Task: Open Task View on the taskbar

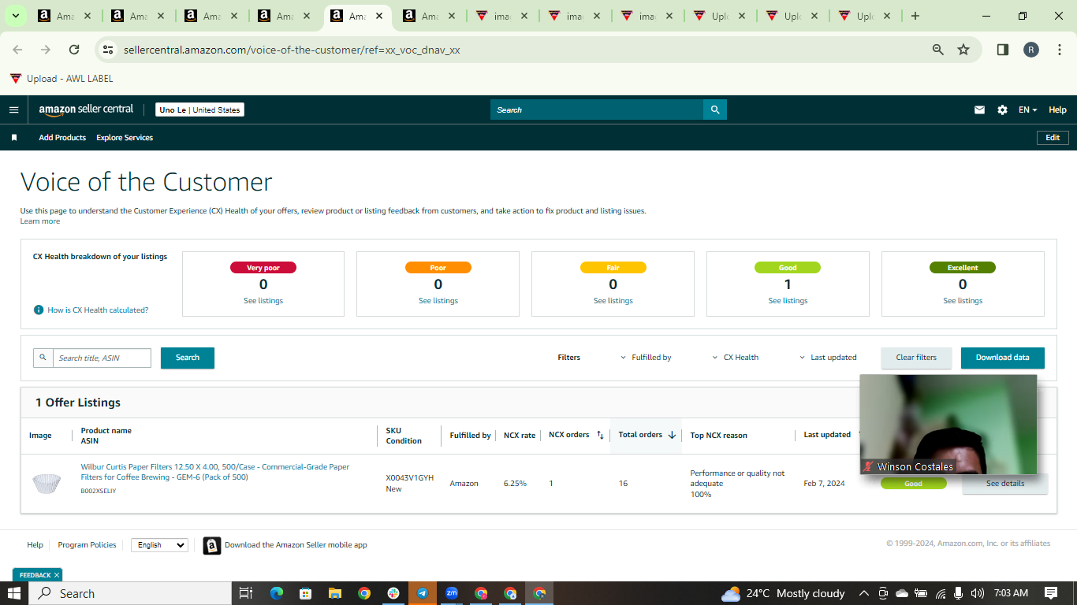Action: 245,593
